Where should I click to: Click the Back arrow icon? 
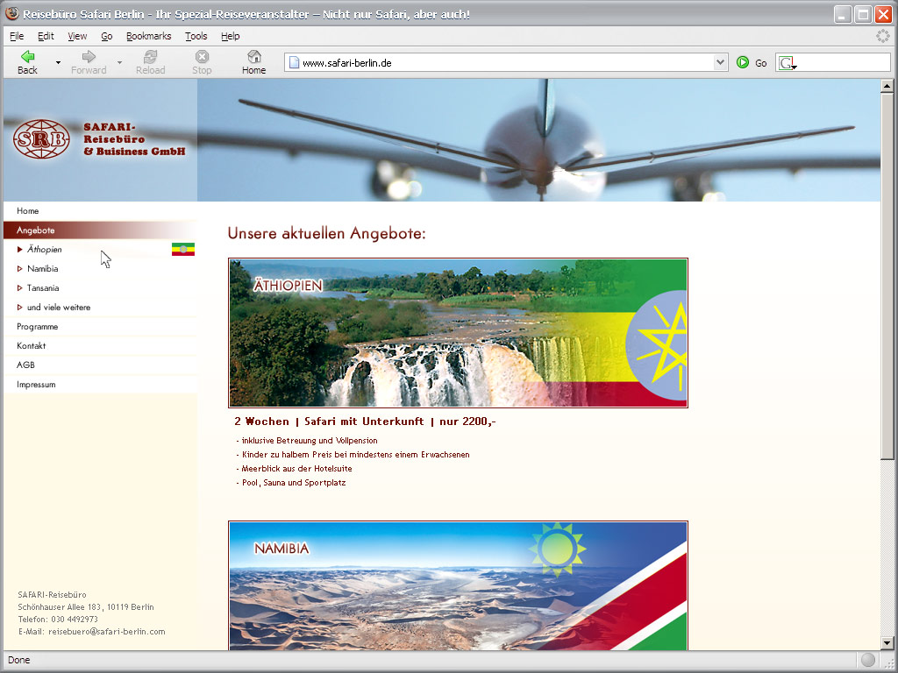[x=27, y=57]
